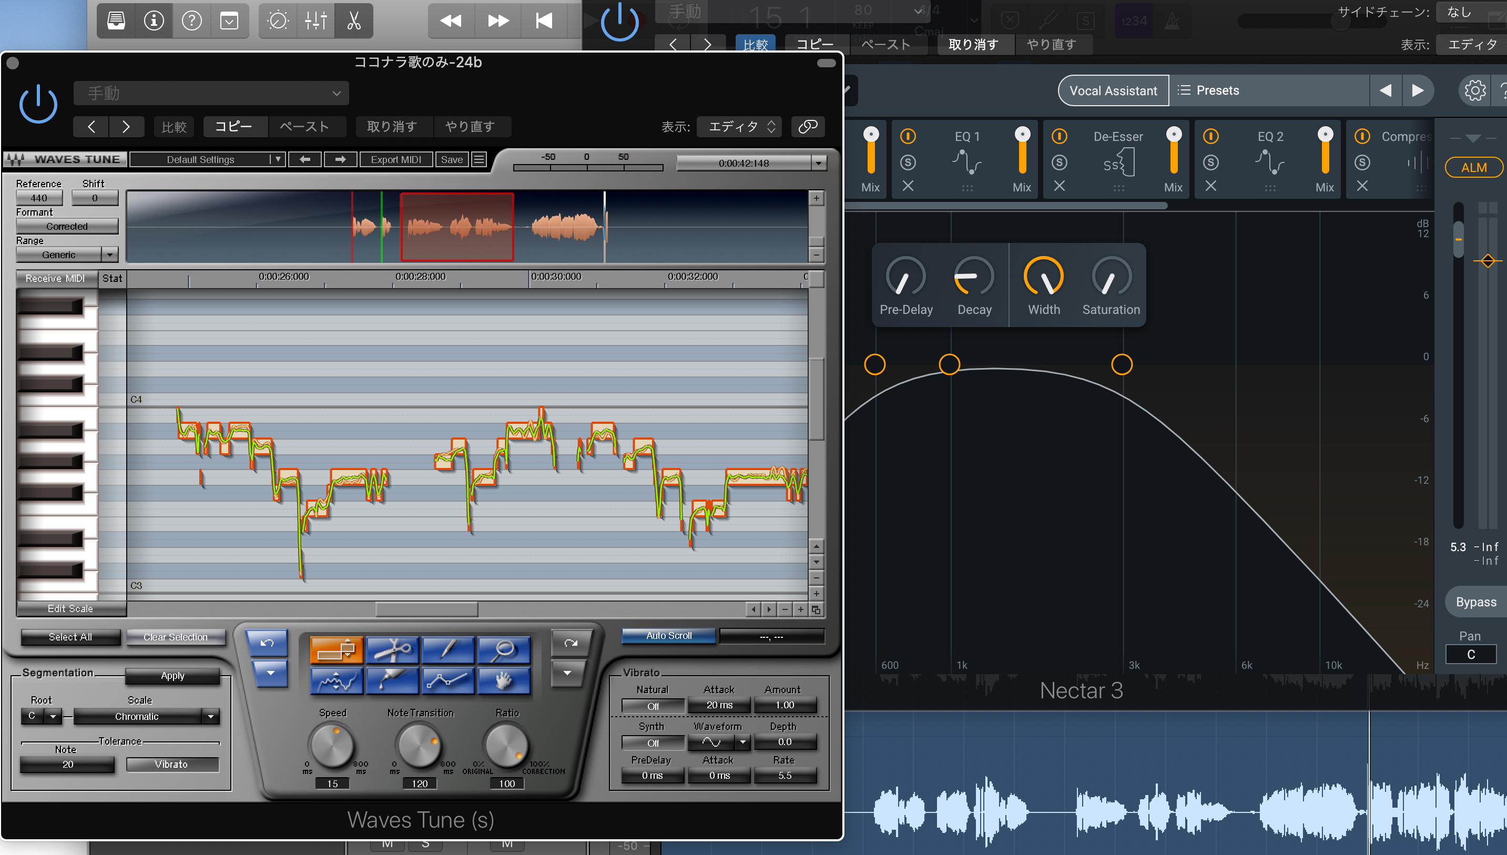Open the time display 0:00:42:148 dropdown
Image resolution: width=1507 pixels, height=855 pixels.
click(818, 163)
